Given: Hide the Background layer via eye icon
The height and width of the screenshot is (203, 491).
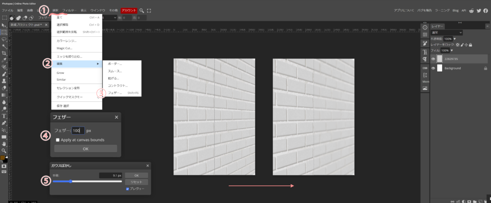Looking at the screenshot, I should click(433, 68).
